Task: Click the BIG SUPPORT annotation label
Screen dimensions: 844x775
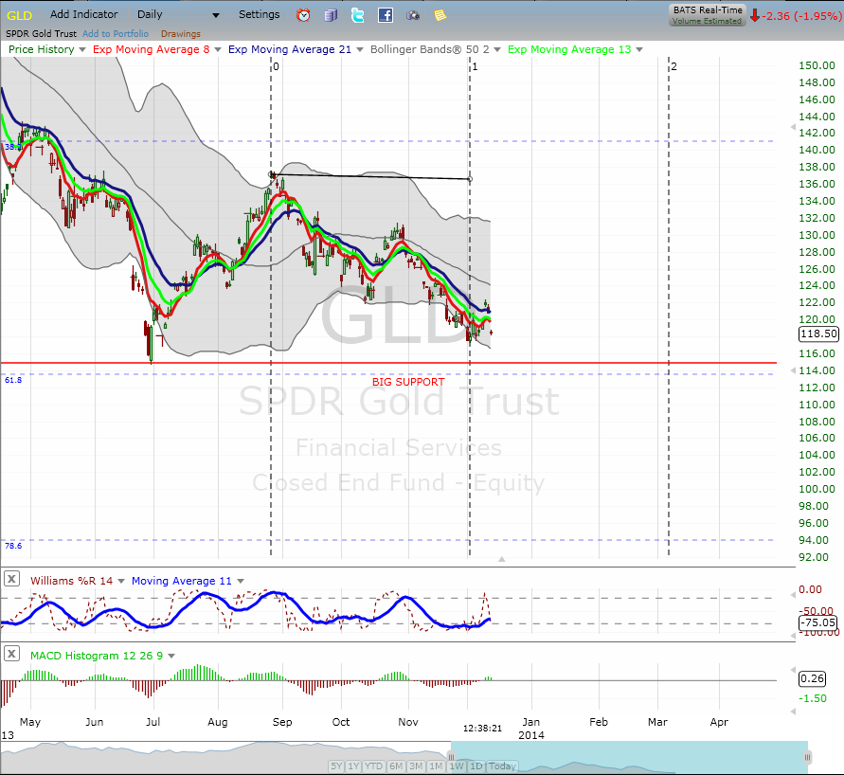Action: coord(408,382)
